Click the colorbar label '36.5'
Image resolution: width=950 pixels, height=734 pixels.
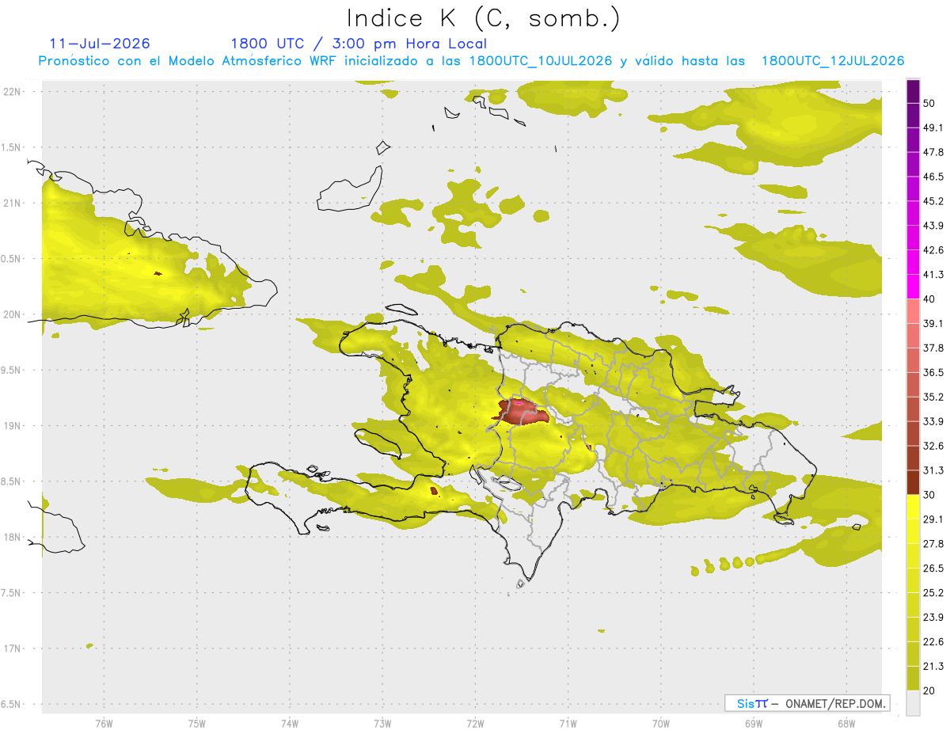(x=933, y=372)
